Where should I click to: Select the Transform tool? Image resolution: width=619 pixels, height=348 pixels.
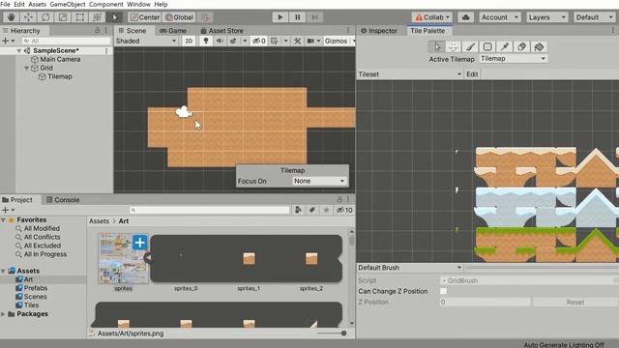pyautogui.click(x=97, y=17)
